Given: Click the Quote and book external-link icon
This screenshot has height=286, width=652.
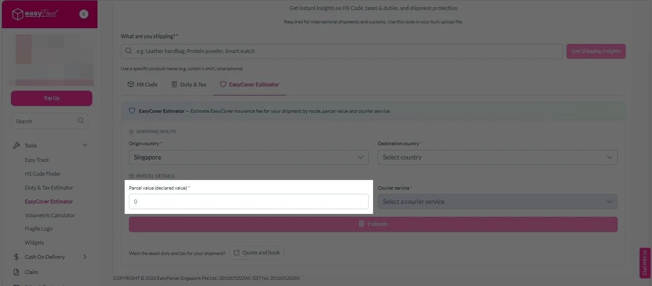Looking at the screenshot, I should coord(236,253).
